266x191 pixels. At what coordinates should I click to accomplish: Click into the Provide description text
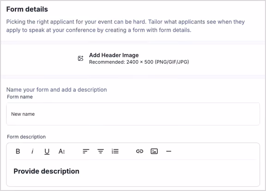click(46, 171)
